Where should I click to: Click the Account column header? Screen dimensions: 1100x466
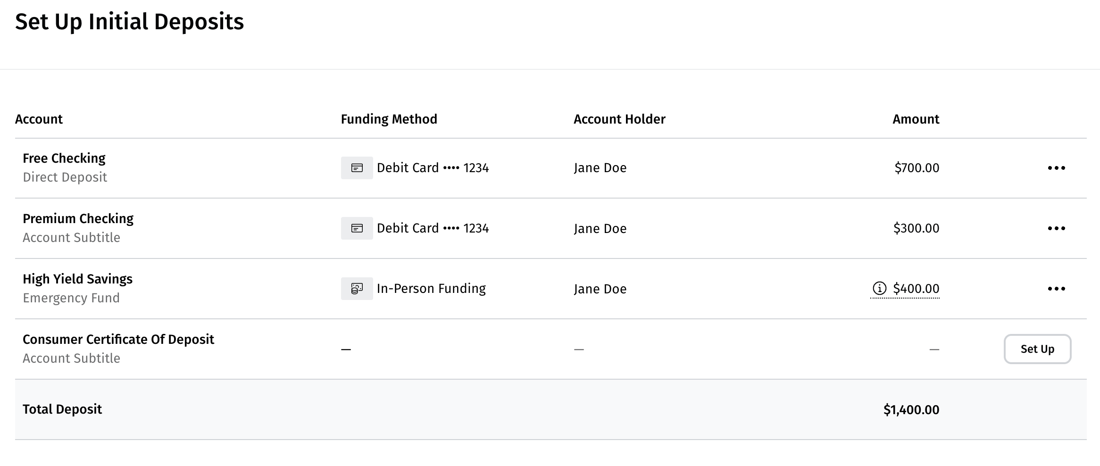pyautogui.click(x=39, y=119)
